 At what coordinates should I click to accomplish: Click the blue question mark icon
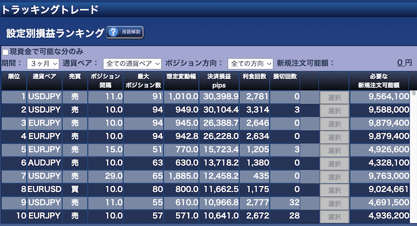(113, 32)
